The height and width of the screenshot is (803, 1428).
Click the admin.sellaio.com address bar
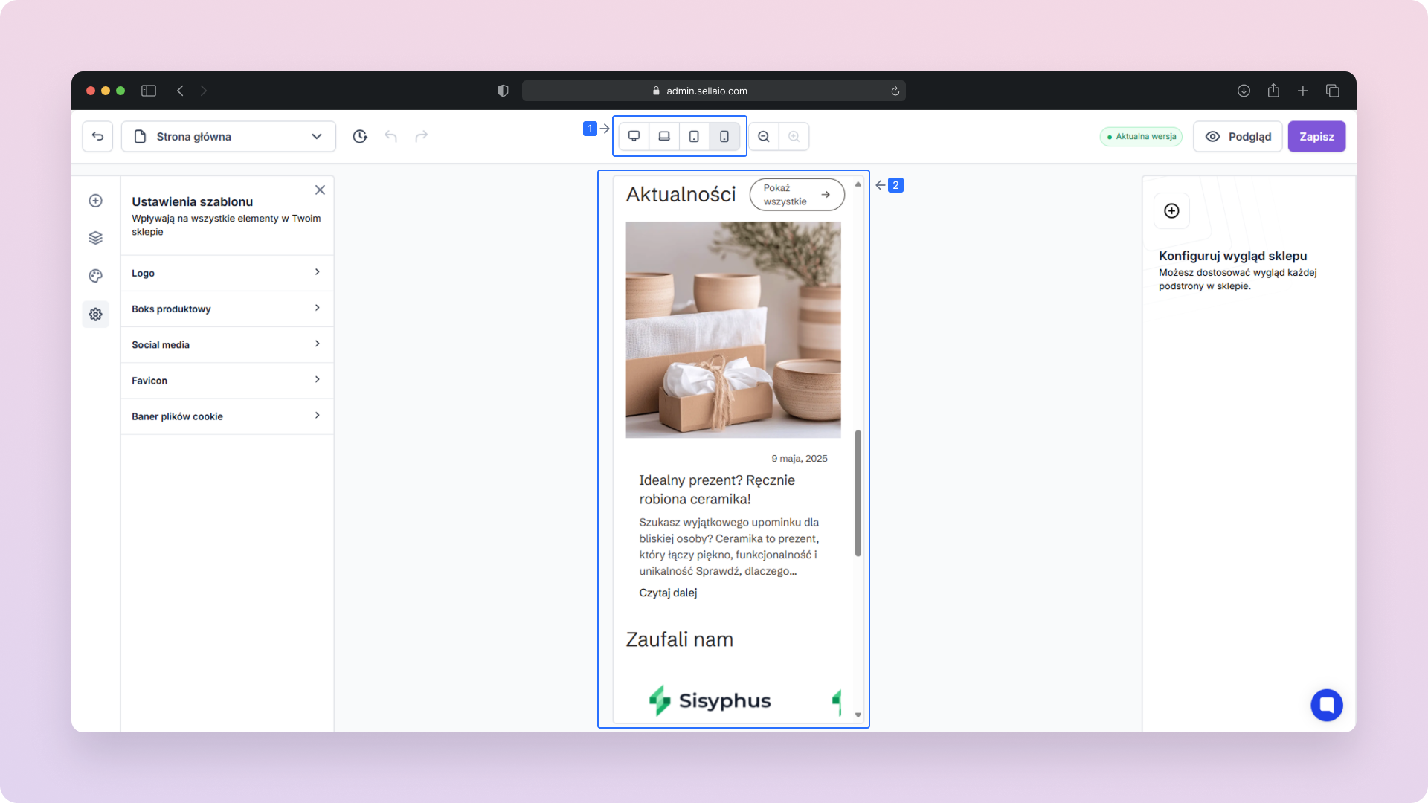713,91
